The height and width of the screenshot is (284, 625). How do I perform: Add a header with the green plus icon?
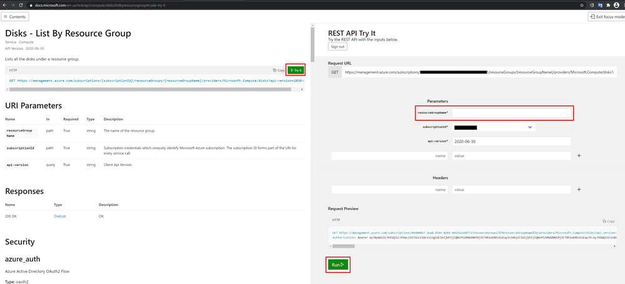click(x=579, y=190)
